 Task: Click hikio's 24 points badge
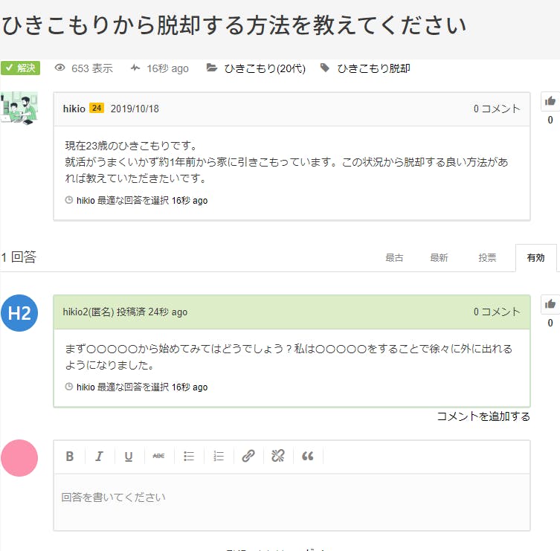97,108
